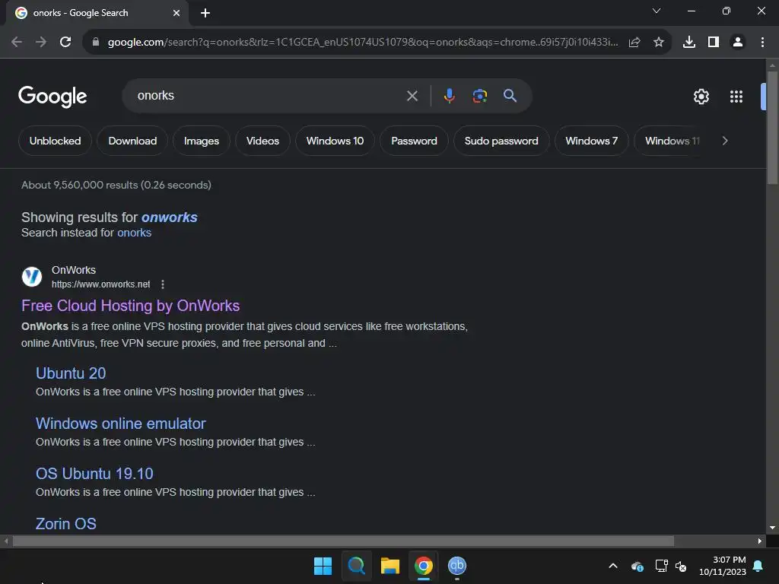Show hidden system tray icons
Image resolution: width=779 pixels, height=584 pixels.
tap(613, 566)
